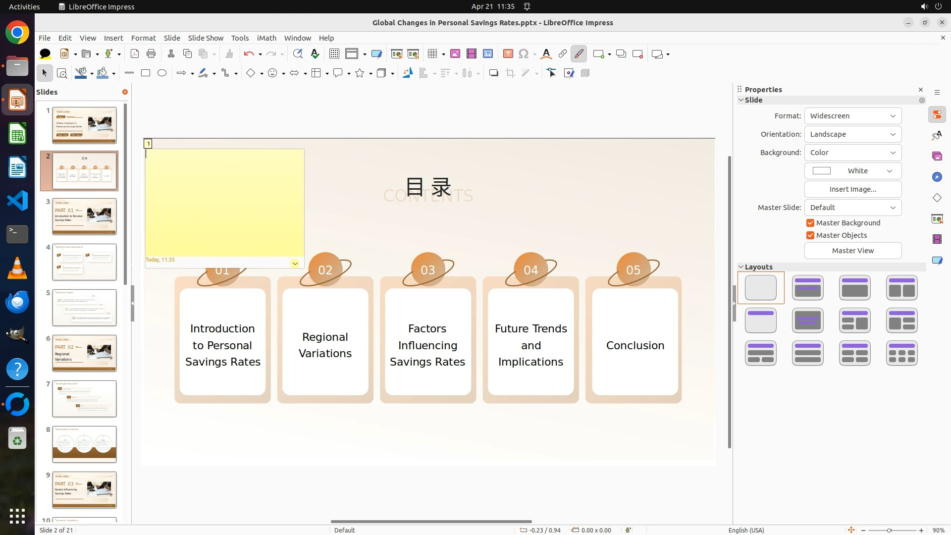Screen dimensions: 951x535
Task: Open the Orientation dropdown showing Landscape
Action: click(x=852, y=134)
